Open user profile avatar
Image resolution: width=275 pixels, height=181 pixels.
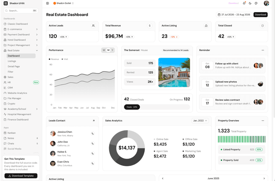pos(266,3)
